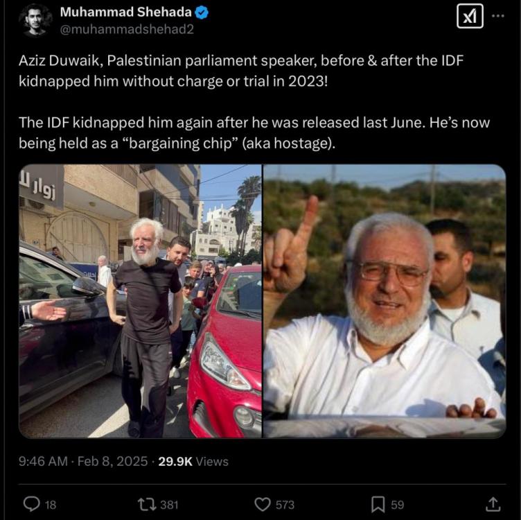Screen dimensions: 521x520
Task: Click the reply speech bubble icon
Action: click(32, 504)
